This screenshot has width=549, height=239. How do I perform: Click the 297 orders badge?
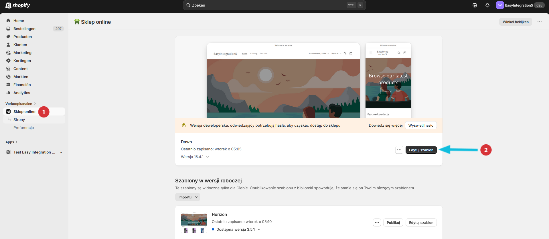58,29
